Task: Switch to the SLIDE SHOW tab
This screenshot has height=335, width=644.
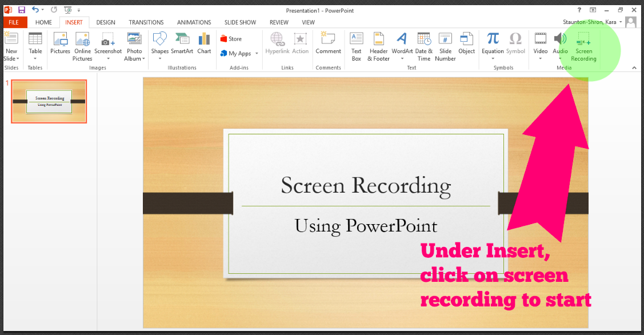Action: [240, 22]
